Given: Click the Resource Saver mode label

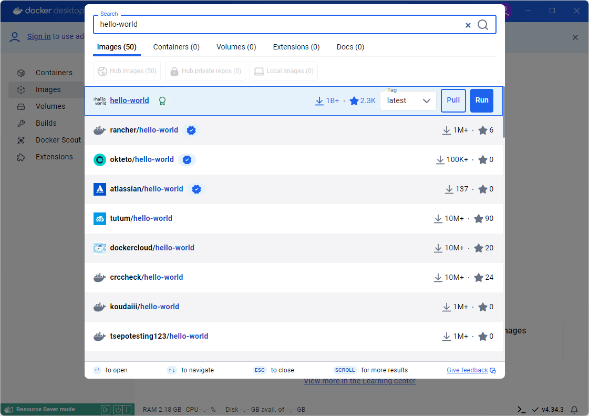Looking at the screenshot, I should pyautogui.click(x=46, y=410).
